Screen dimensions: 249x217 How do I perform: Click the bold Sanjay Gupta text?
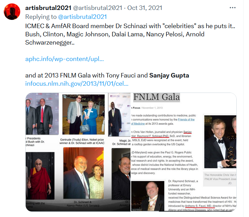[x=169, y=75]
